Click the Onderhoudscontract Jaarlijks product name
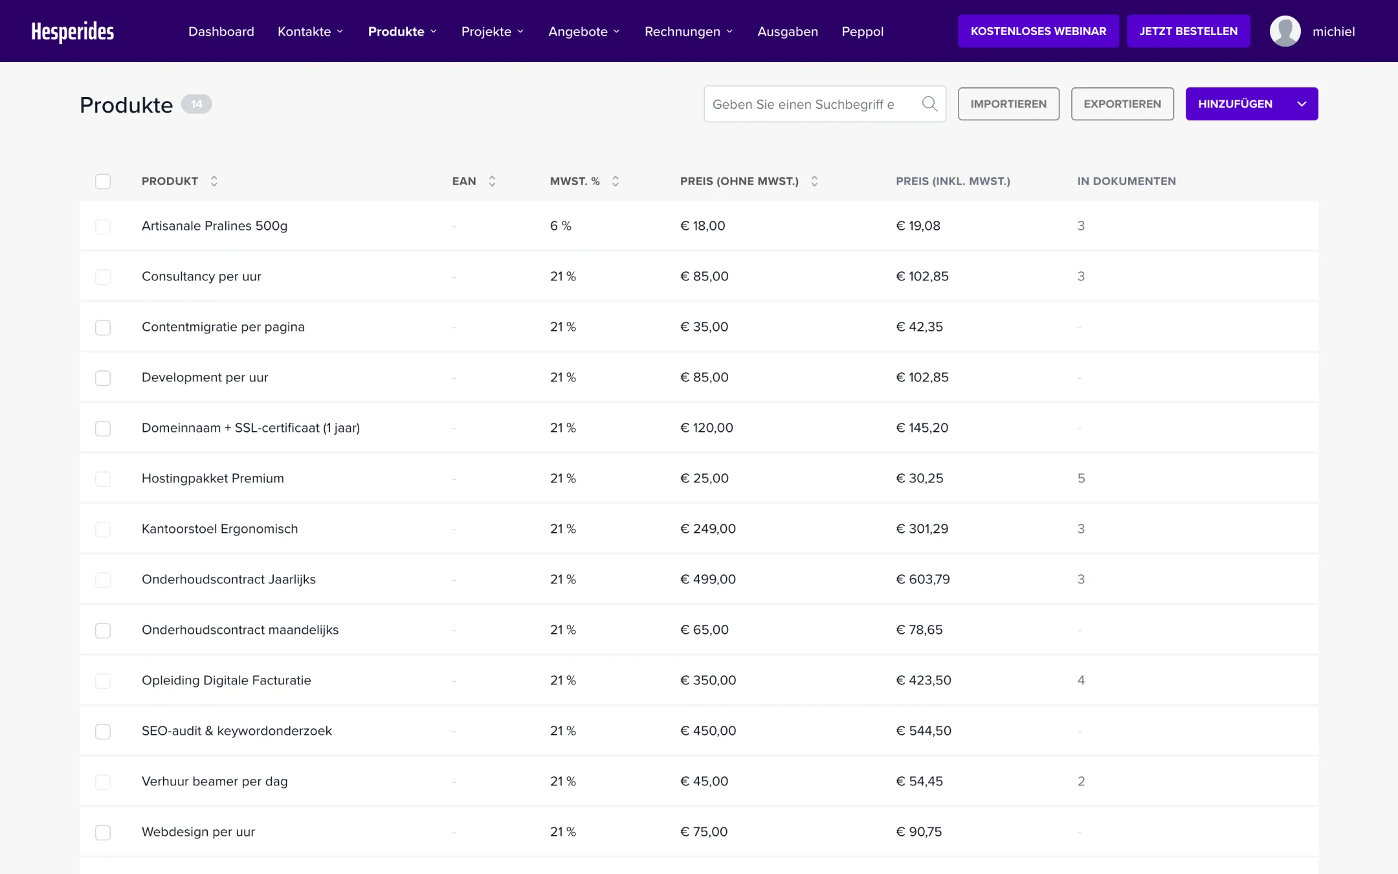 228,579
